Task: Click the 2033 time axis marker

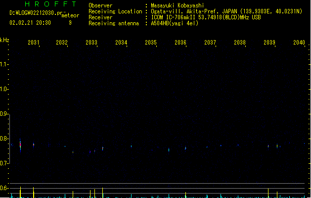Action: click(x=91, y=42)
